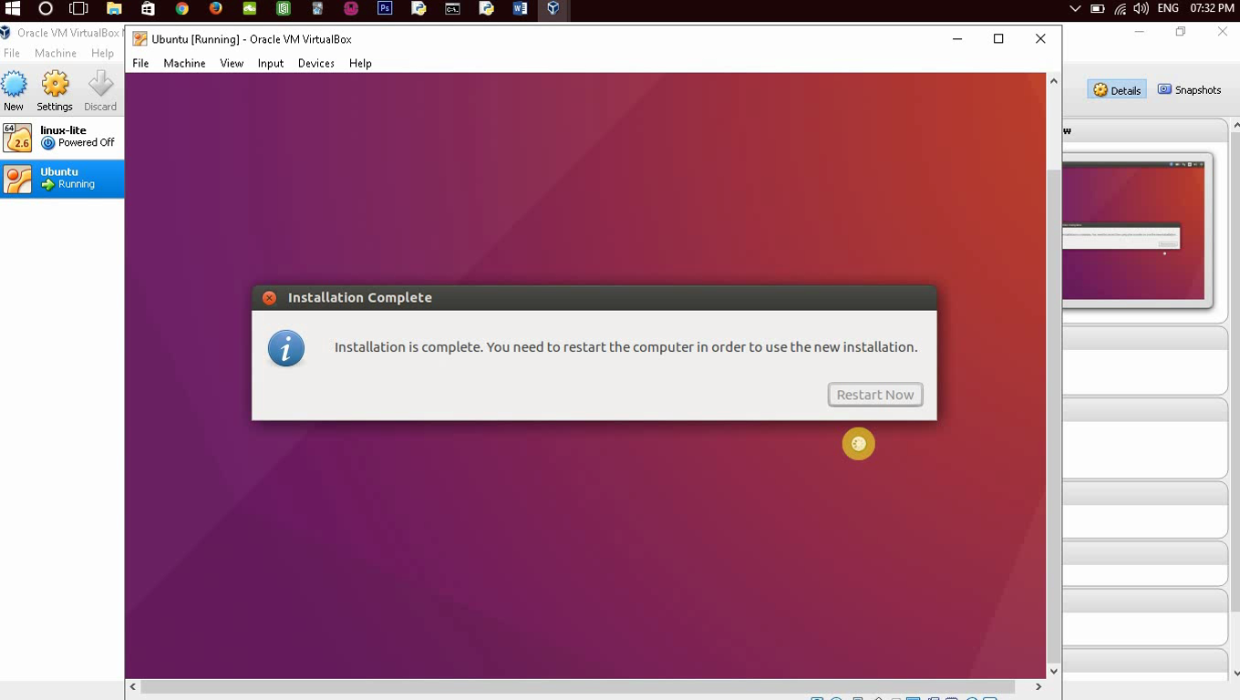Select the linux-lite virtual machine
This screenshot has width=1240, height=700.
tap(62, 138)
